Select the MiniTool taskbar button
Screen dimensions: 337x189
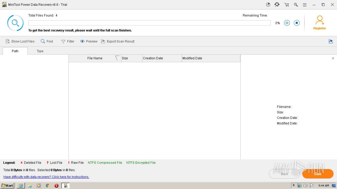66,186
